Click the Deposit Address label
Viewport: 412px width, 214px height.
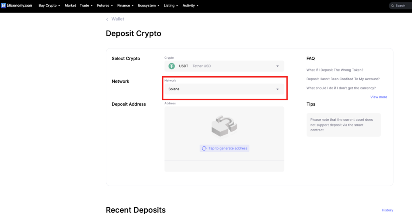[129, 104]
